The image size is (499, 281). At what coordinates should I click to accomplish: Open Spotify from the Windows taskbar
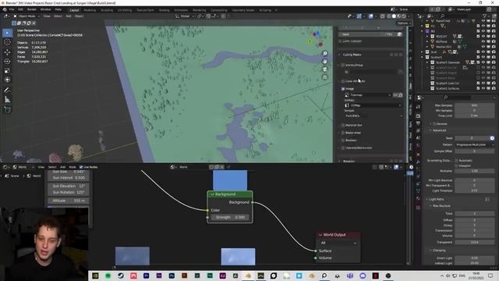click(x=108, y=276)
